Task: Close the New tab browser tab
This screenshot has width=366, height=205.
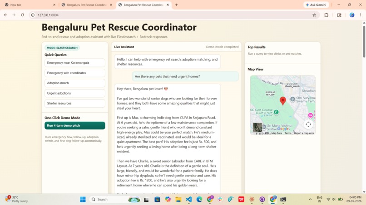Action: 54,5
